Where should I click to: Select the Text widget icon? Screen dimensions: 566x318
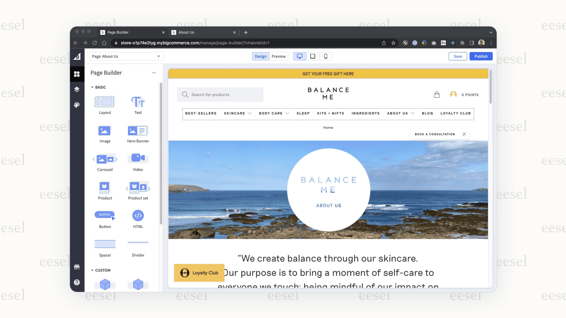[138, 102]
